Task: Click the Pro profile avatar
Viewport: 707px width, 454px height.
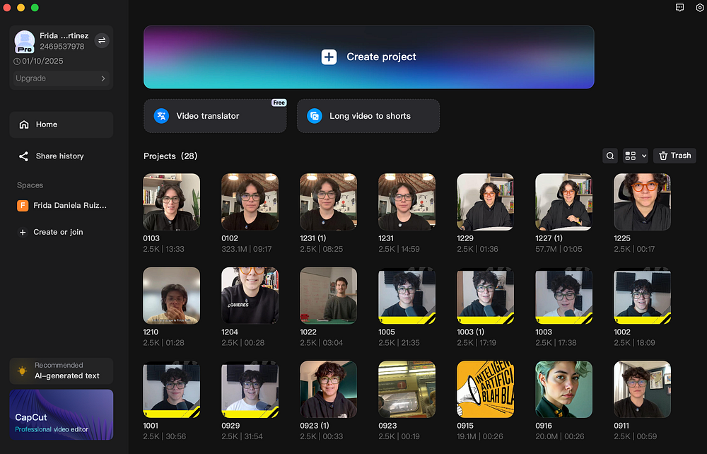Action: 24,42
